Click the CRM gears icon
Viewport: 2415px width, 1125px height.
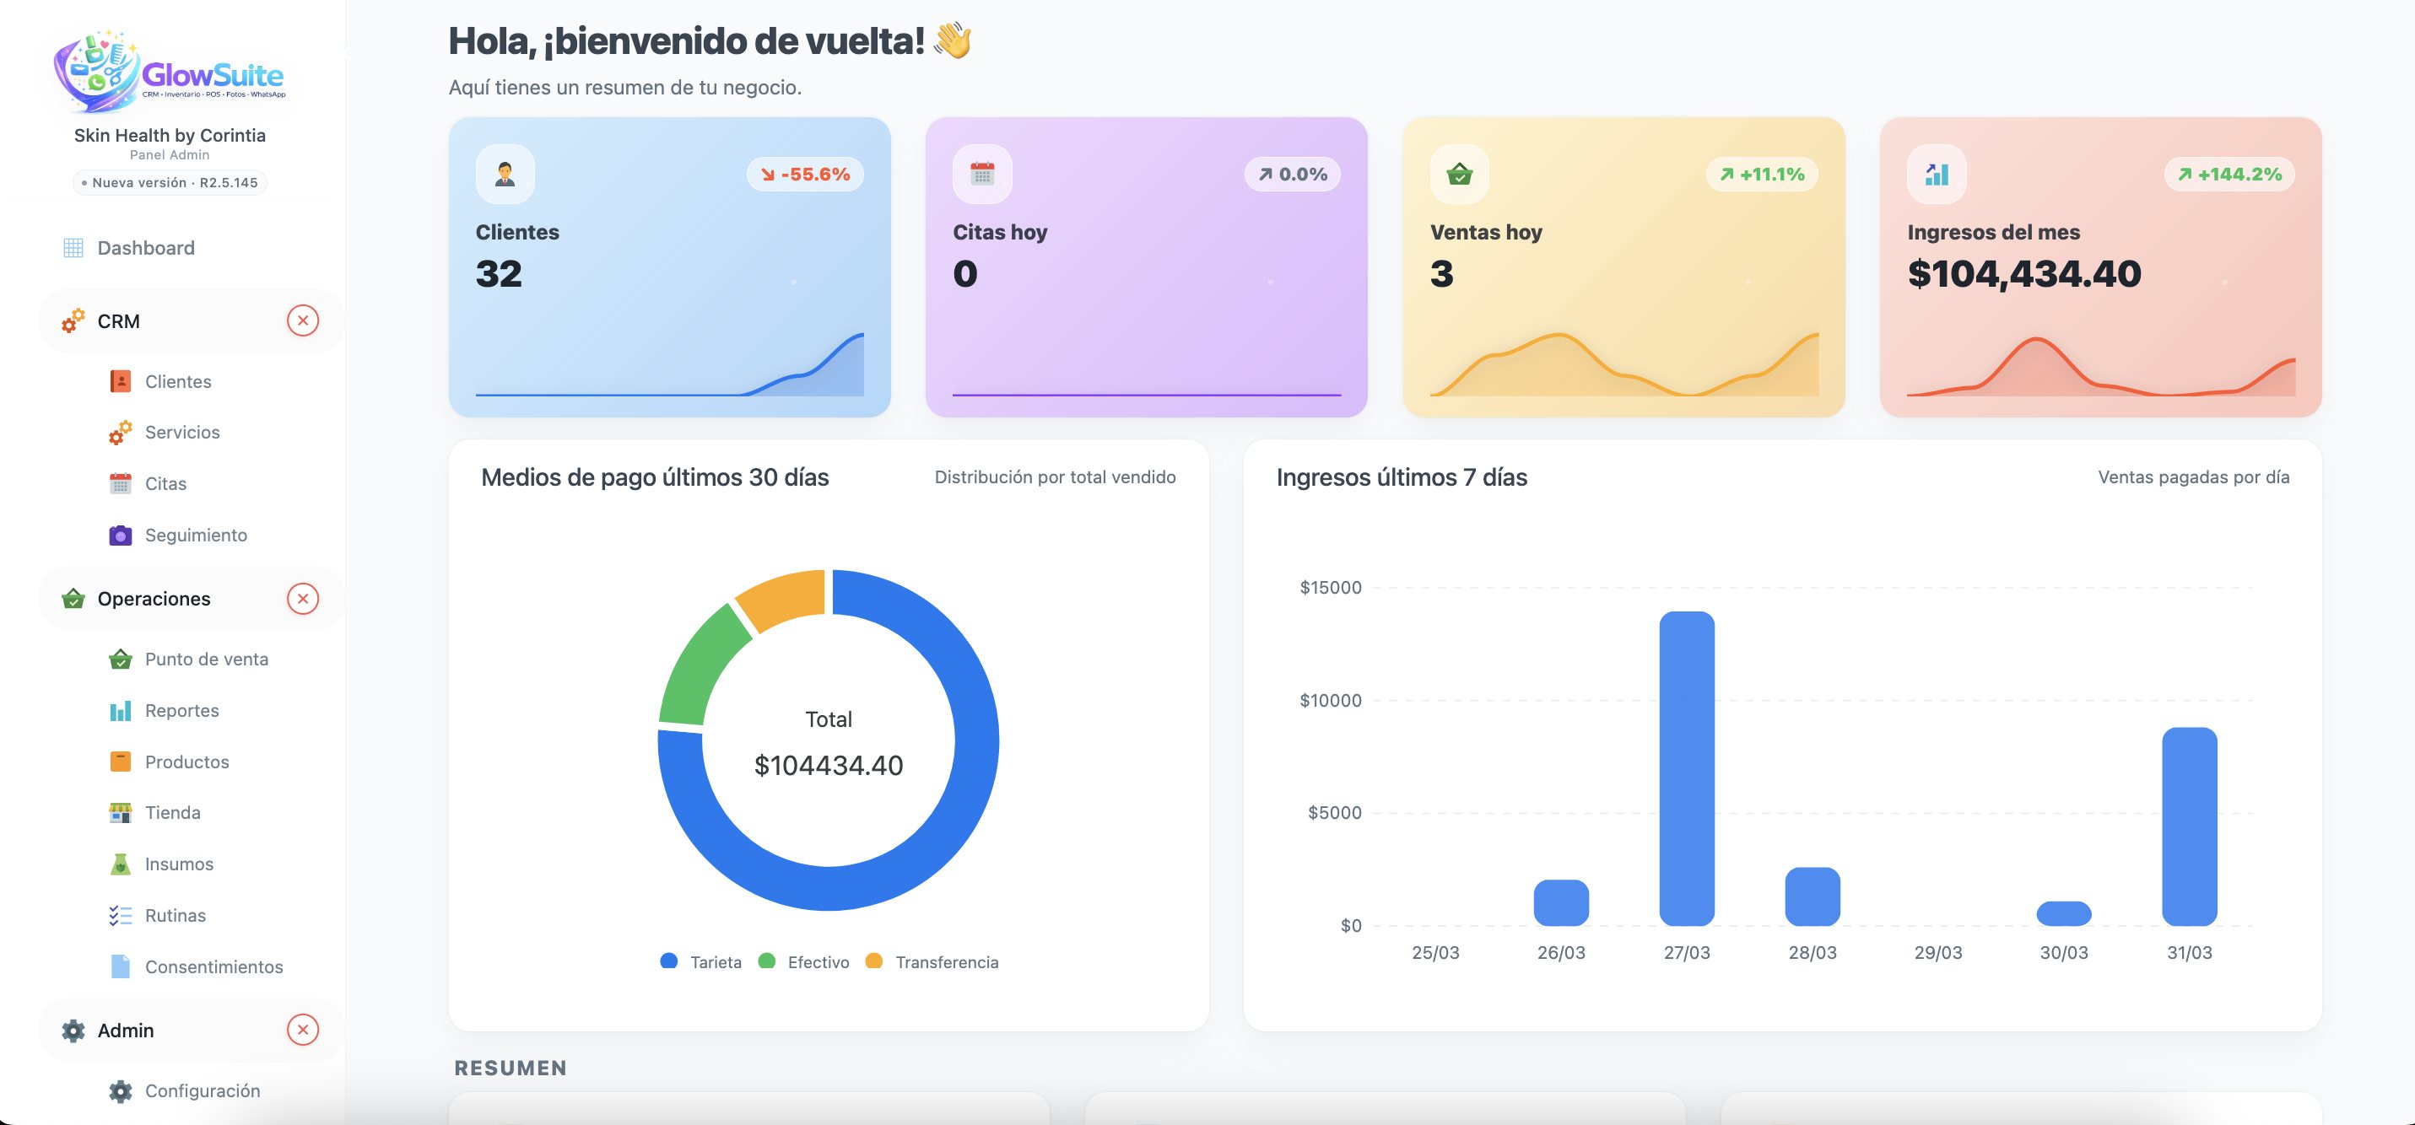(x=73, y=321)
